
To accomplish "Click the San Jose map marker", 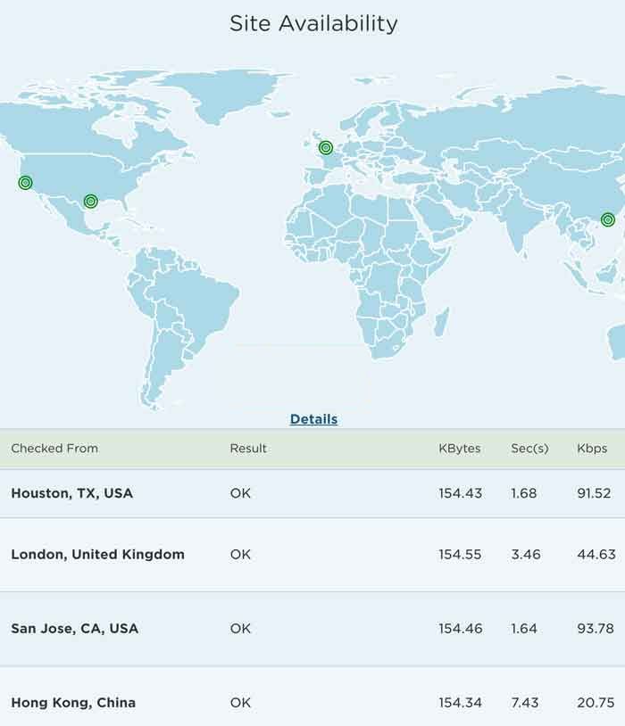I will coord(26,183).
